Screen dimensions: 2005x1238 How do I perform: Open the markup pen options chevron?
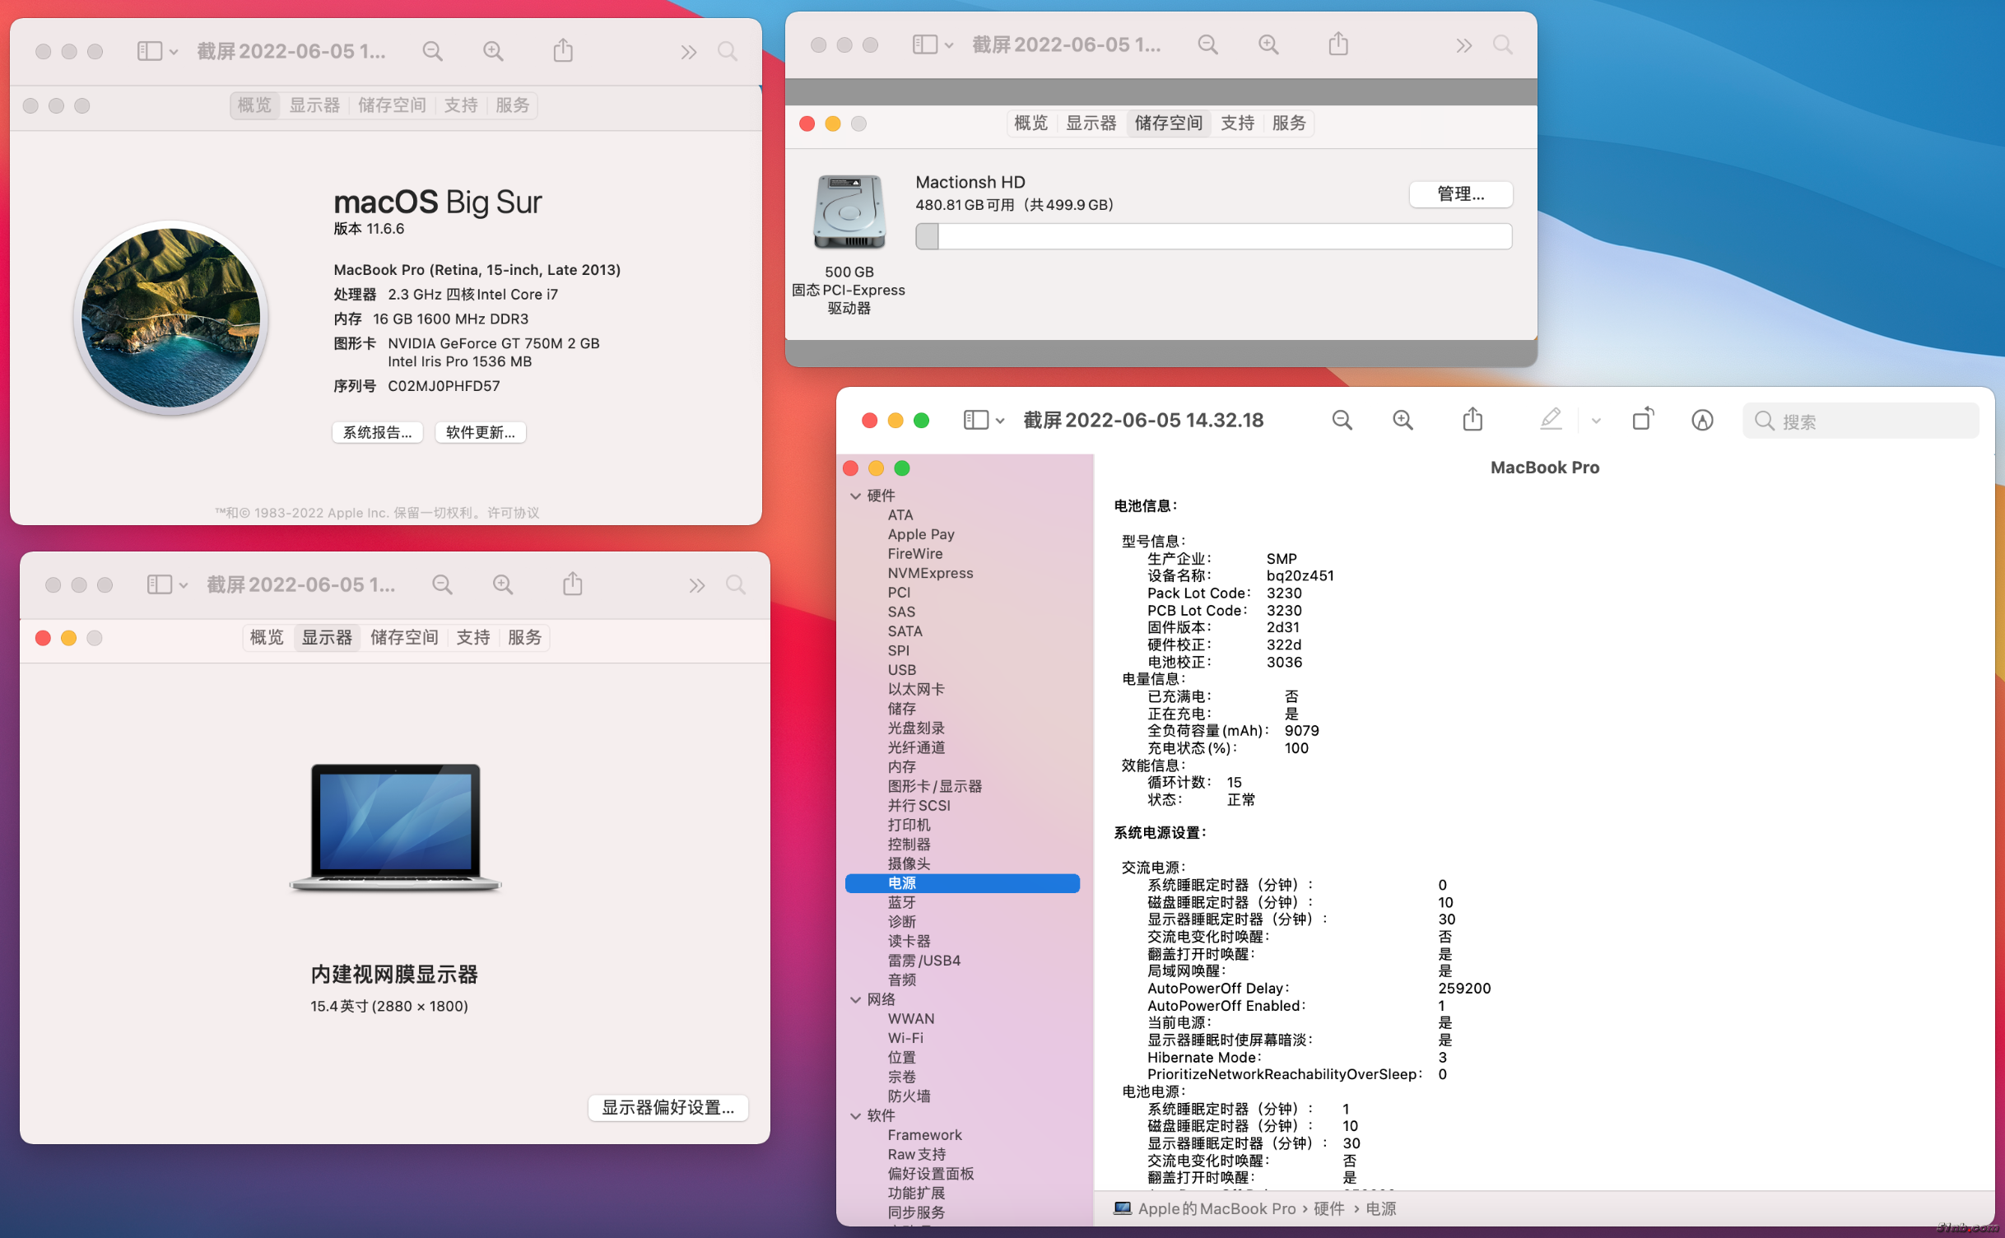click(1596, 421)
